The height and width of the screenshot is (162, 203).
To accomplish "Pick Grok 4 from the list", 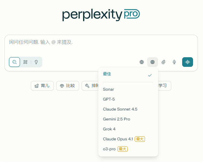I will click(x=128, y=129).
